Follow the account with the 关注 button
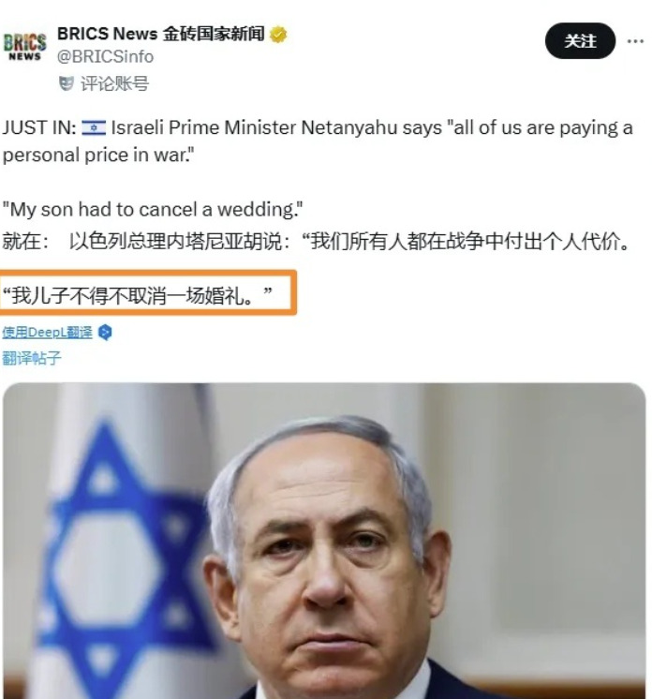This screenshot has width=652, height=699. tap(580, 41)
